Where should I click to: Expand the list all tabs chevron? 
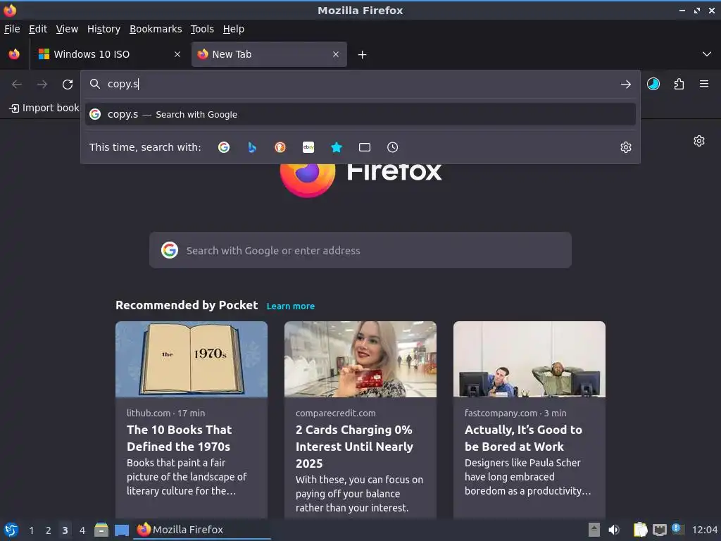[x=707, y=54]
